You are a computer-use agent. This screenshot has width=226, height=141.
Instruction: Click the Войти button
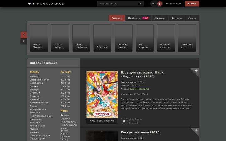click(192, 3)
